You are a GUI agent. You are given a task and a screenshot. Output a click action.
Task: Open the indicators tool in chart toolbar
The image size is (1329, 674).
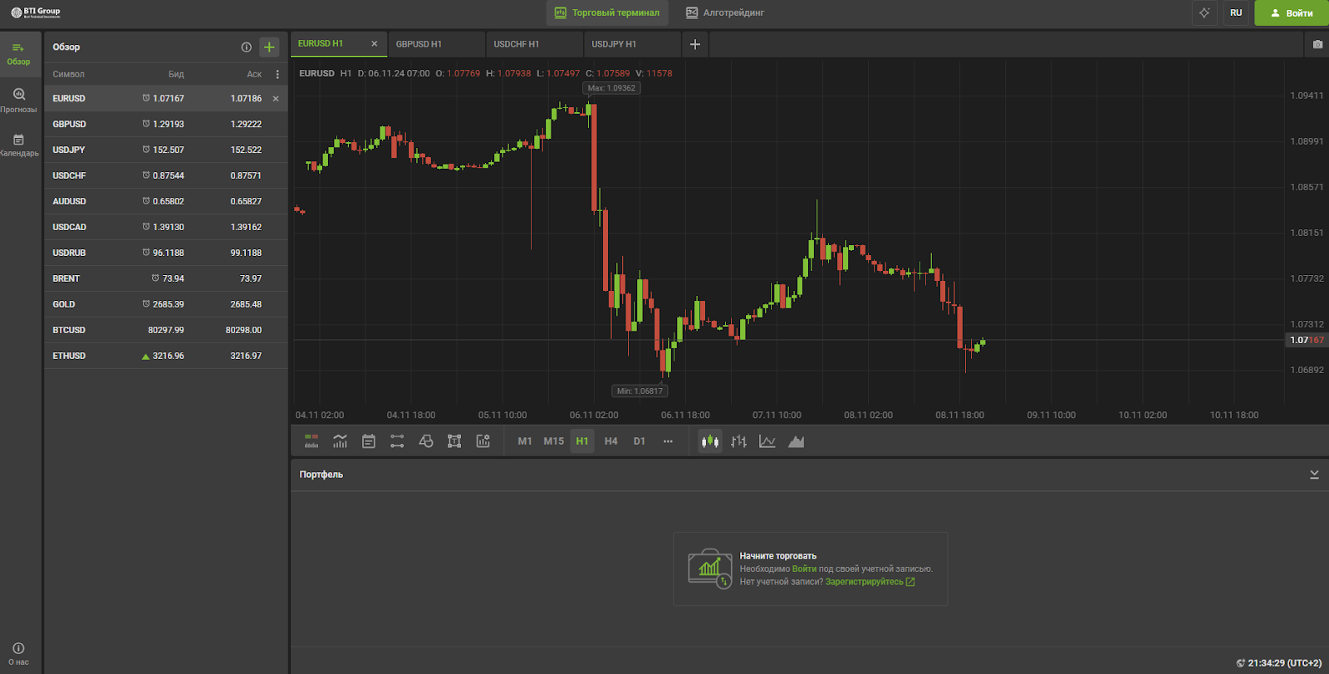[340, 441]
